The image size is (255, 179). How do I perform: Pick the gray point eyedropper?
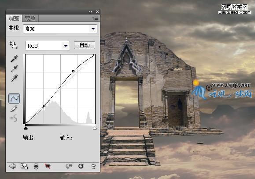[x=14, y=68]
